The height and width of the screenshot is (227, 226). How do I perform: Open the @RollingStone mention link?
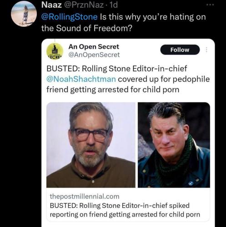[x=70, y=17]
